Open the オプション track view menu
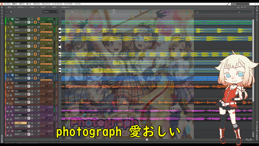This screenshot has height=146, width=259. [x=22, y=7]
